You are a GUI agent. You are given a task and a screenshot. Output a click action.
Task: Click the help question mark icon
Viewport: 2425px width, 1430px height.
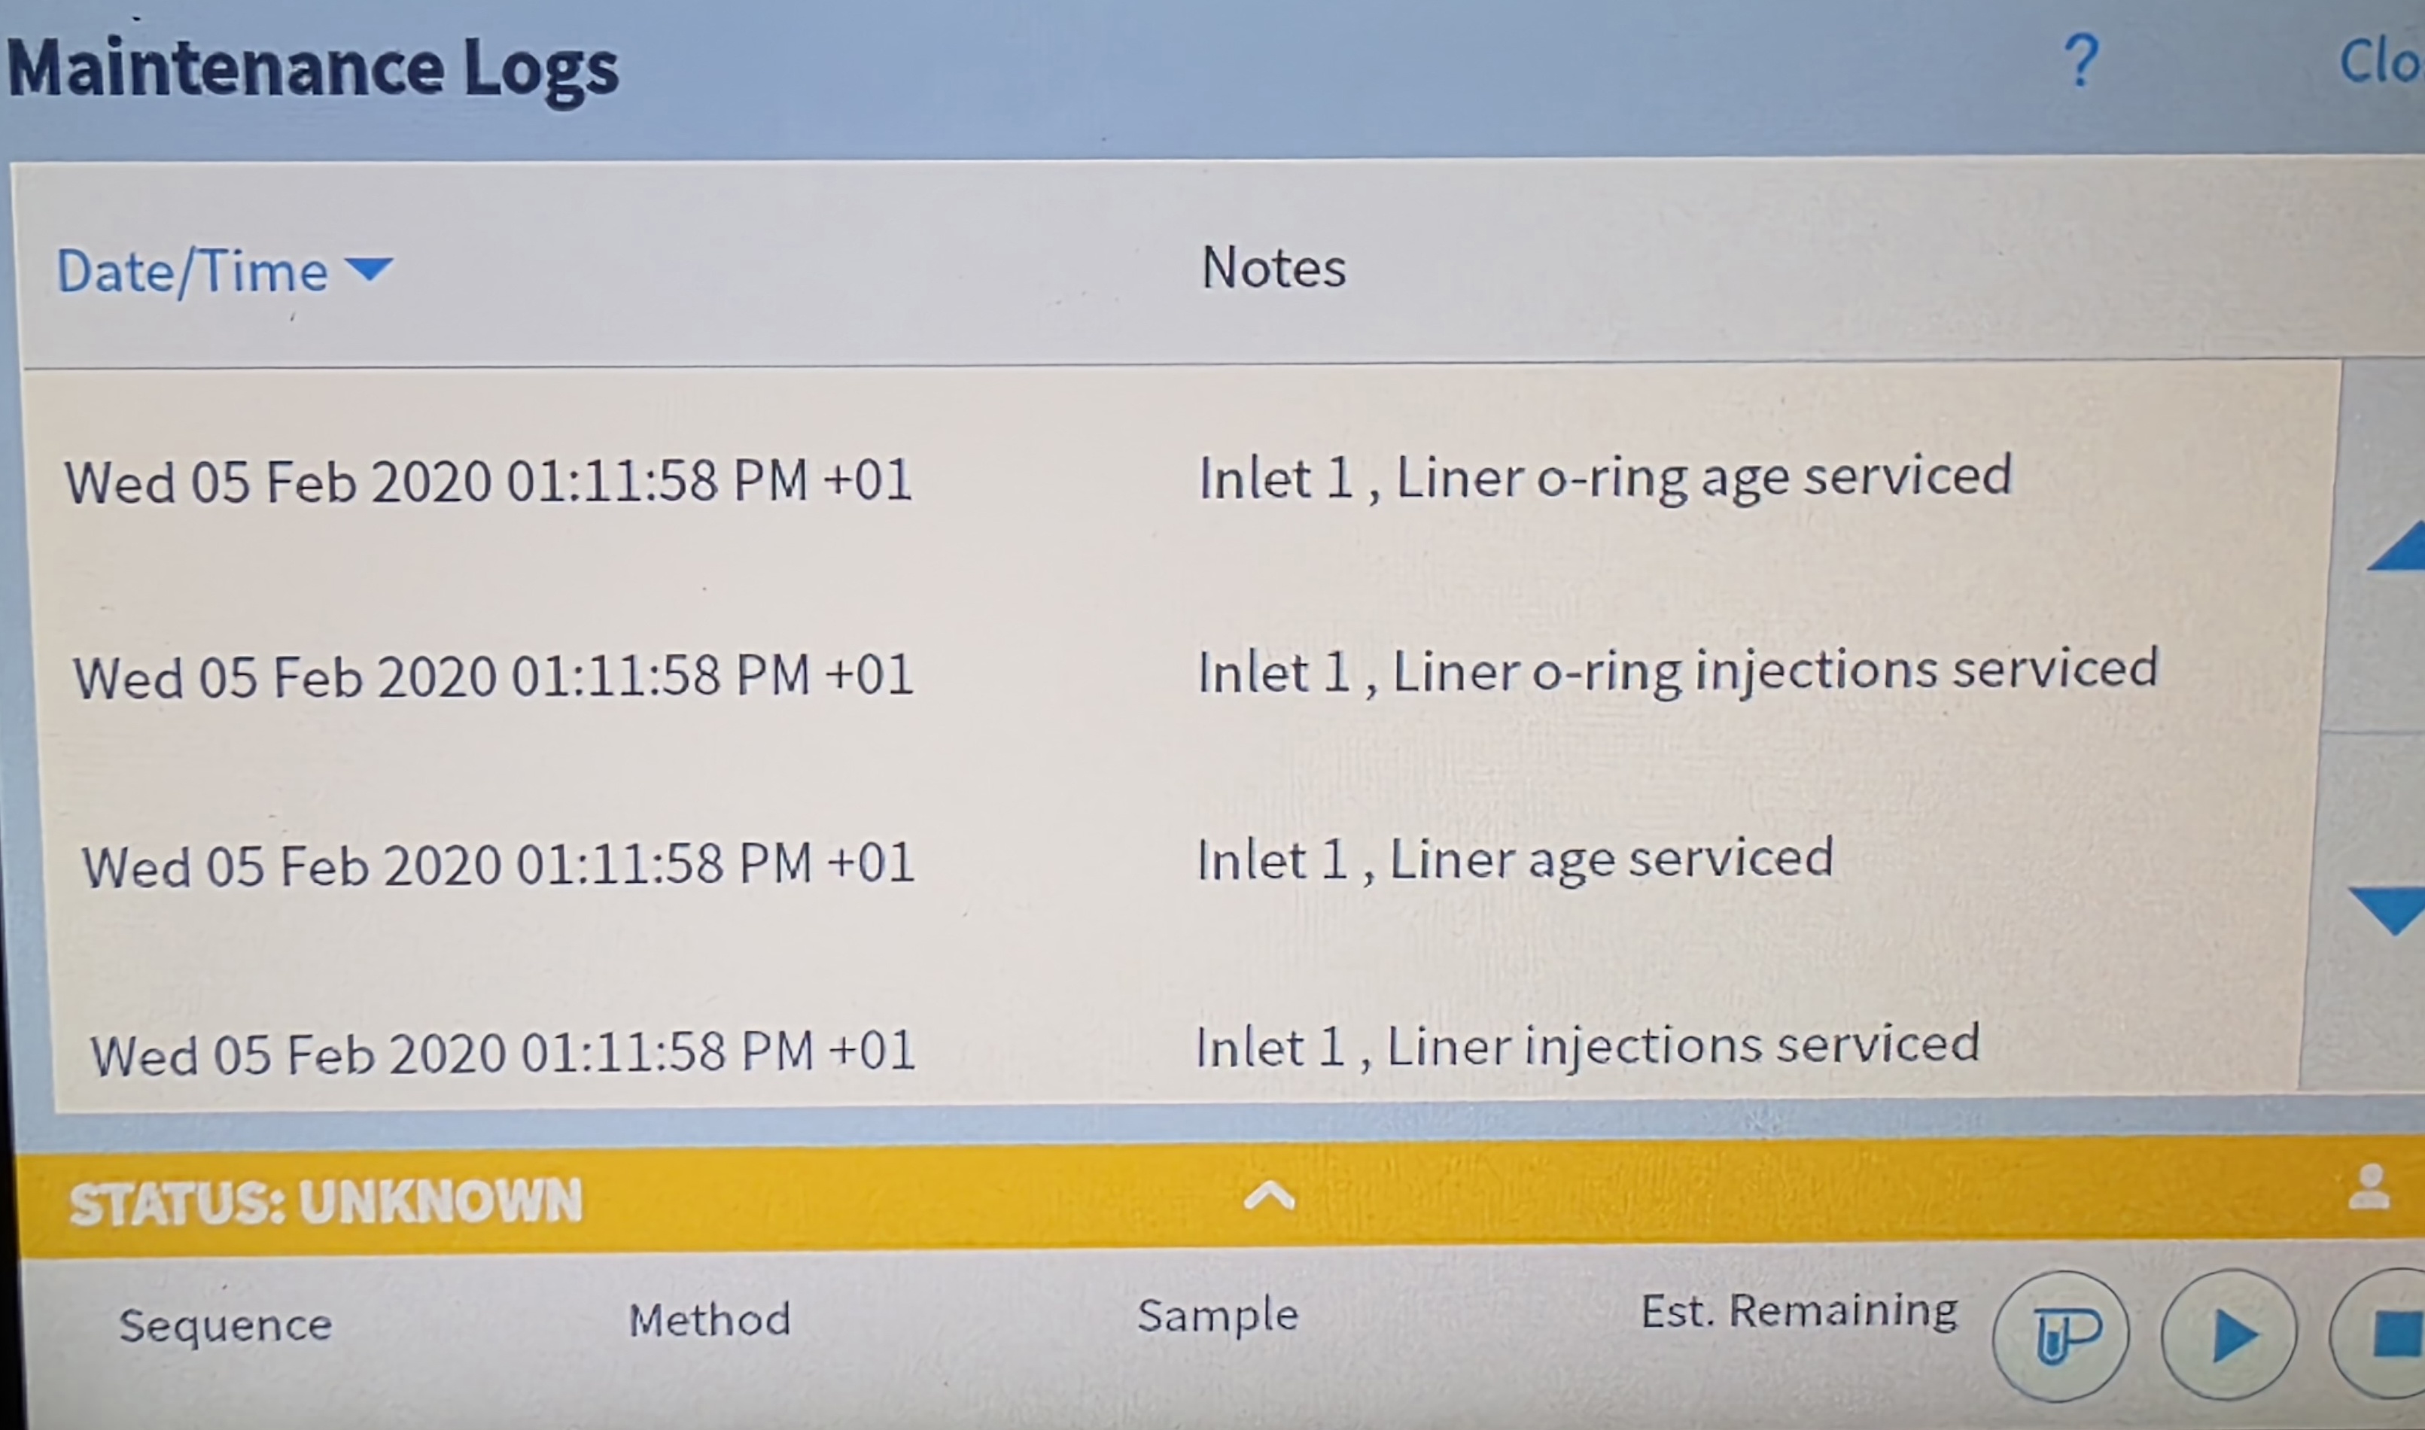(x=2081, y=62)
